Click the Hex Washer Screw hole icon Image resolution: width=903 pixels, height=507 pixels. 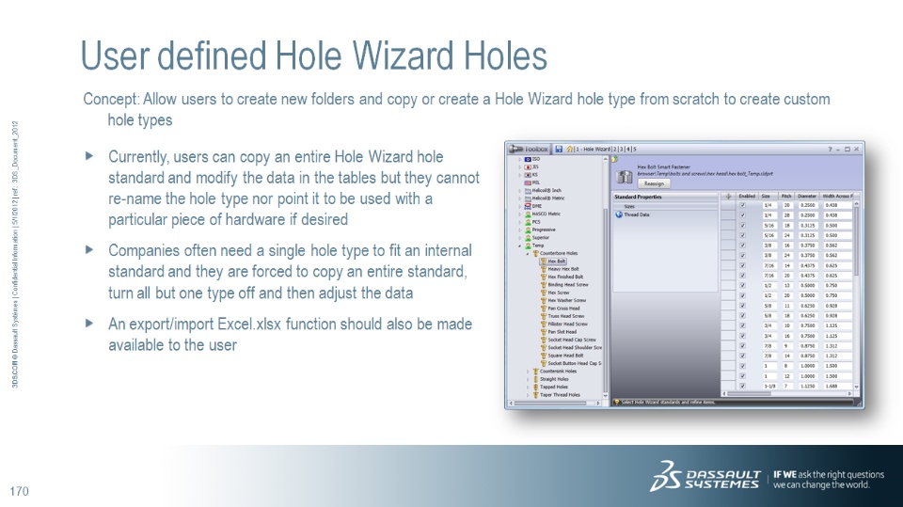click(544, 300)
